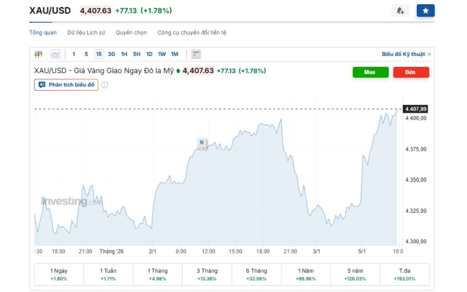Switch to candlestick chart type icon

pos(39,54)
